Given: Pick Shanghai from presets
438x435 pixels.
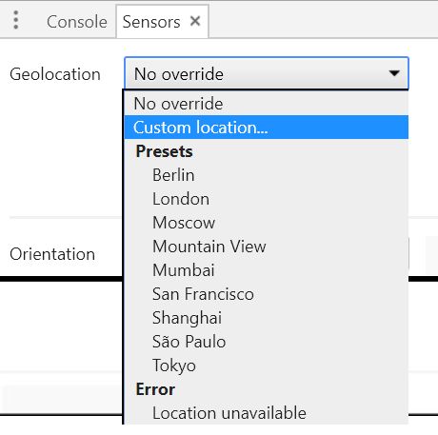Looking at the screenshot, I should (x=267, y=318).
